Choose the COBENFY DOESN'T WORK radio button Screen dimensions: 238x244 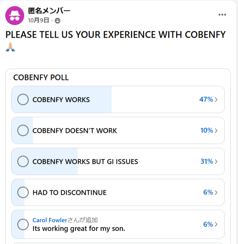(x=23, y=131)
